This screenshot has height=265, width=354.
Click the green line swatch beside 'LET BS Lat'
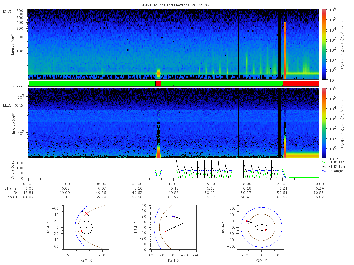(x=324, y=162)
